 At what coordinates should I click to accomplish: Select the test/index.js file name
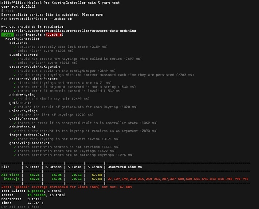[x=28, y=35]
